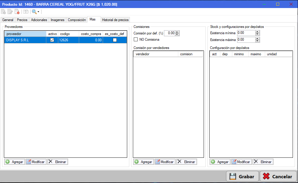
Task: Sort by the proveedor column header
Action: click(x=25, y=34)
